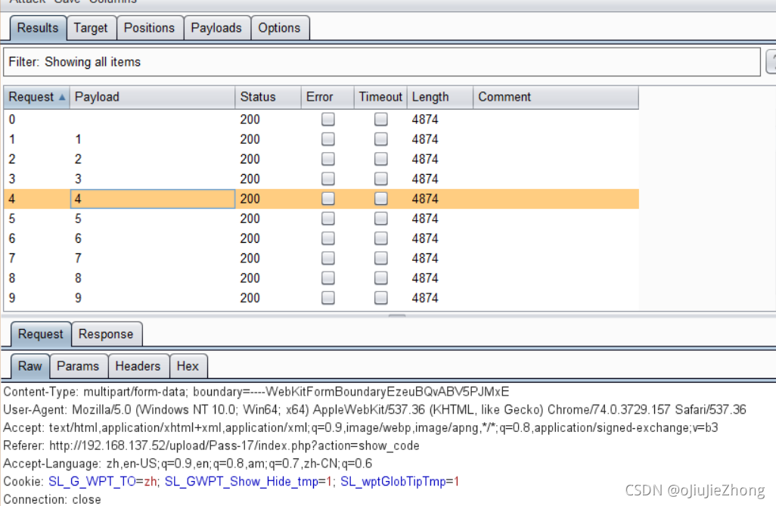Select payload cell 3
776x506 pixels.
point(153,178)
